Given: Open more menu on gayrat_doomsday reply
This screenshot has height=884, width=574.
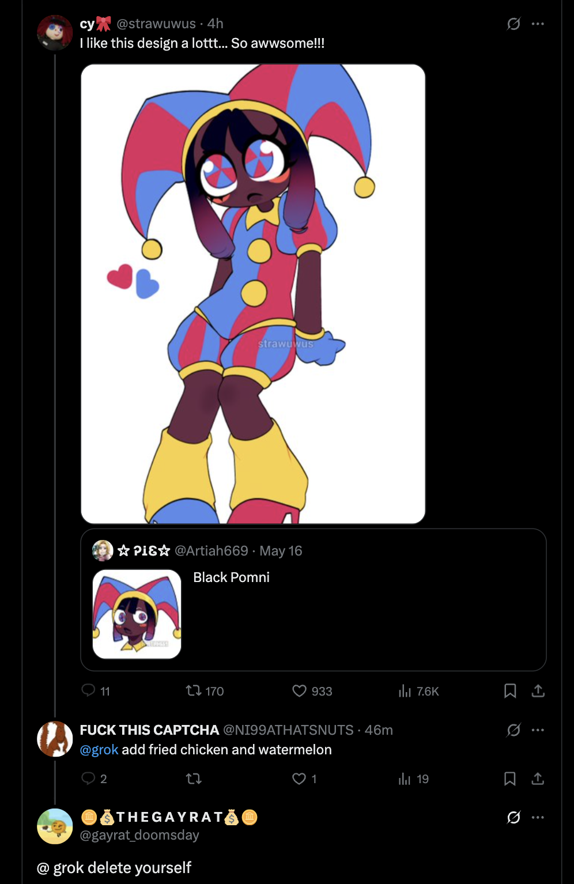Looking at the screenshot, I should (538, 817).
